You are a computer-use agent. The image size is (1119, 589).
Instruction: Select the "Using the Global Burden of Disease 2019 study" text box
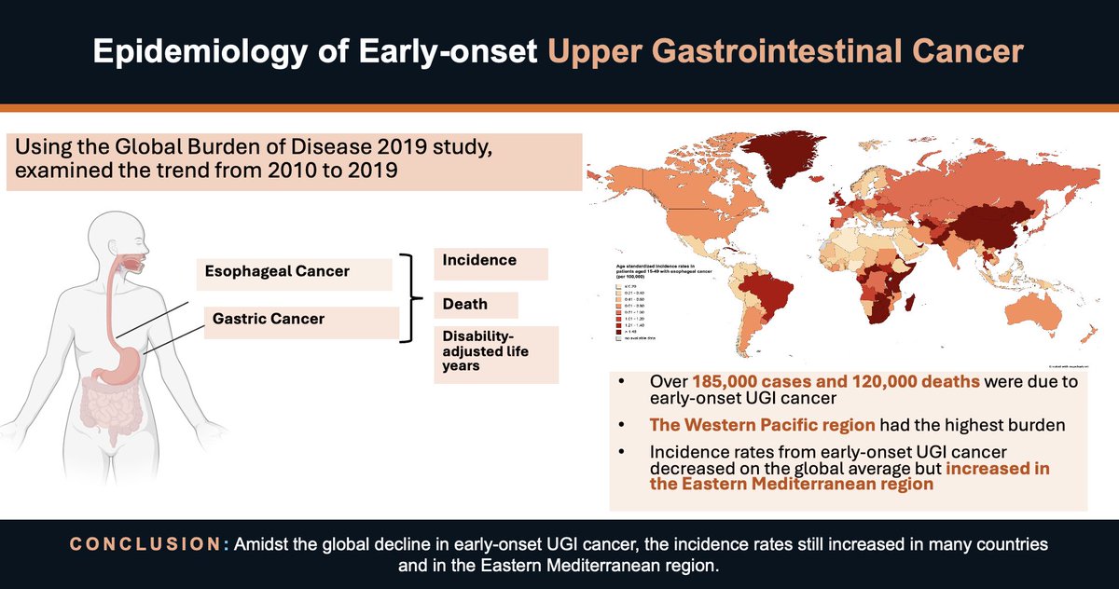point(294,162)
